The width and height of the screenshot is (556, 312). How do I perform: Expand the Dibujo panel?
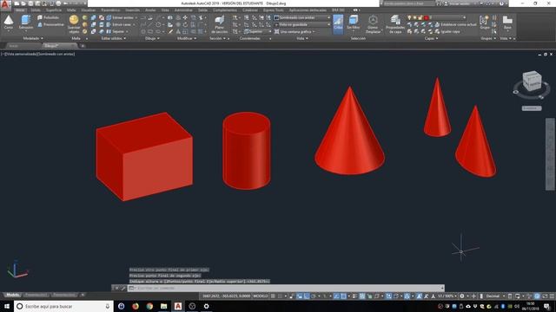pyautogui.click(x=153, y=38)
